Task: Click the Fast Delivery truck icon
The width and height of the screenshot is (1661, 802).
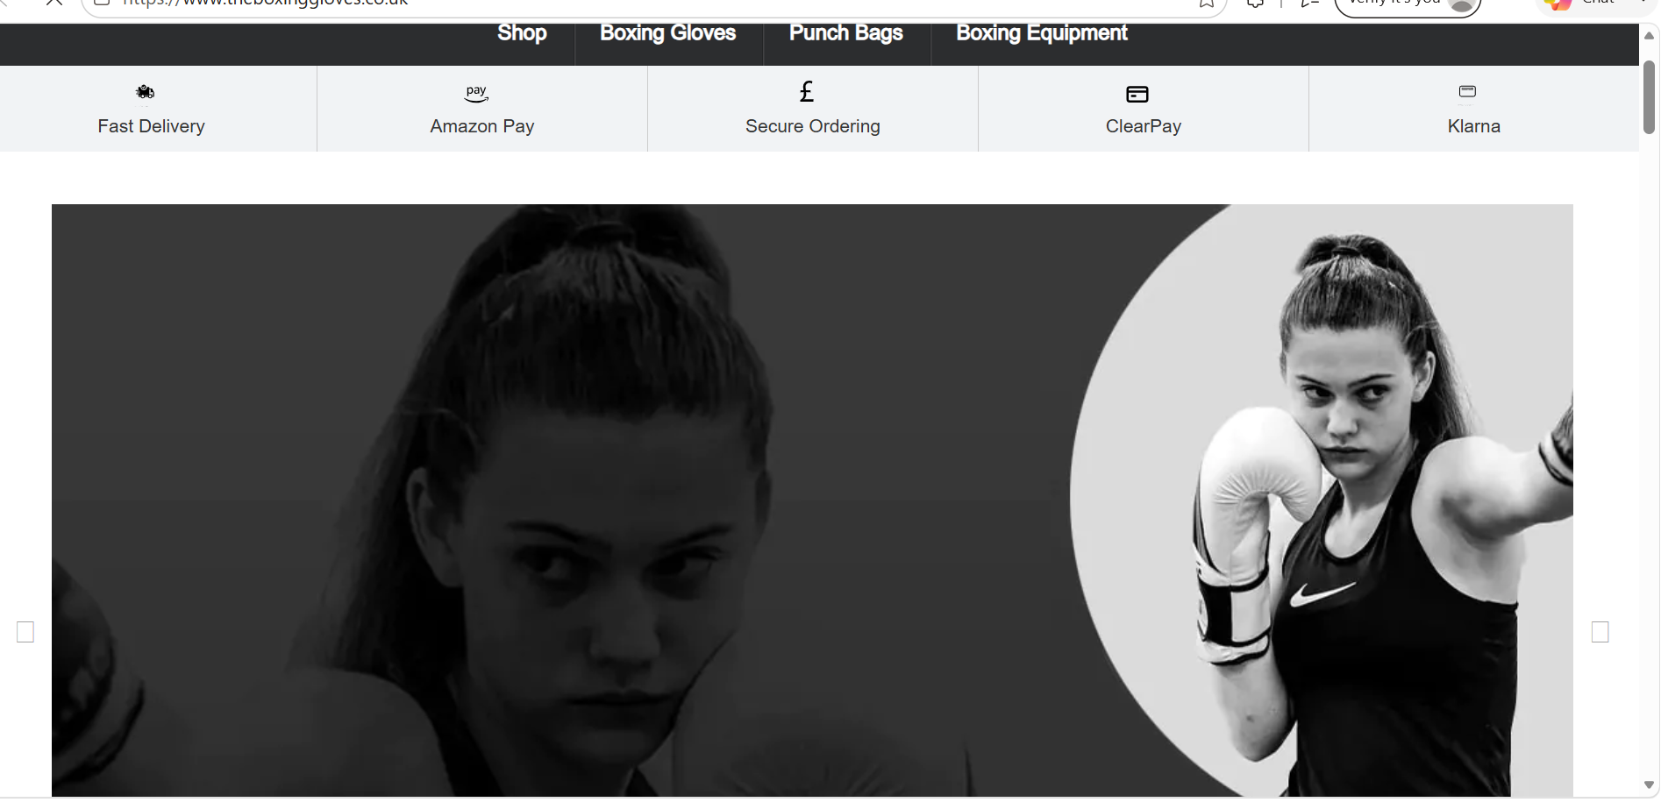Action: 146,92
